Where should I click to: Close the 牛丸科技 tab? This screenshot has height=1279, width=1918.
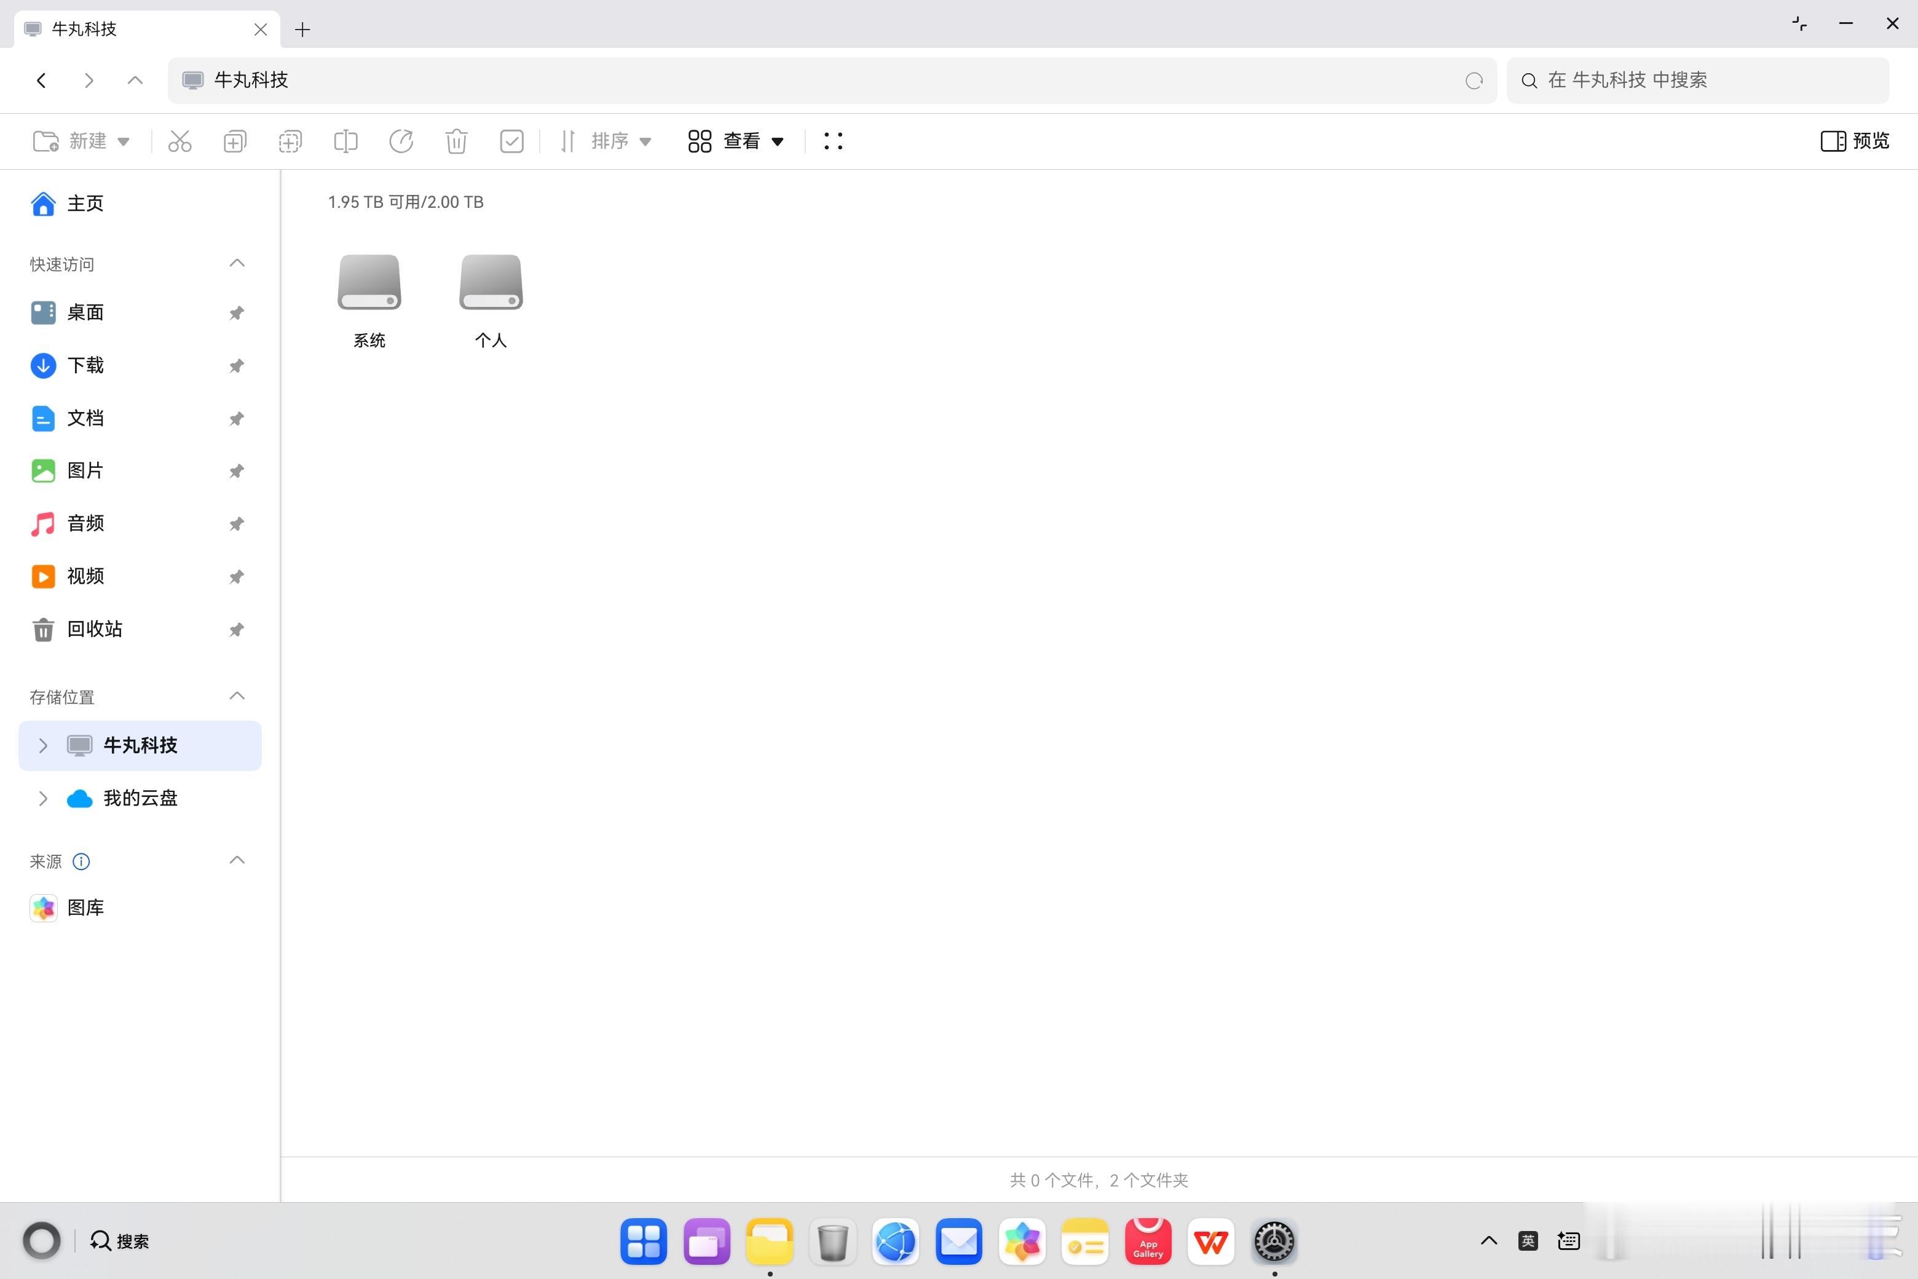(x=261, y=30)
